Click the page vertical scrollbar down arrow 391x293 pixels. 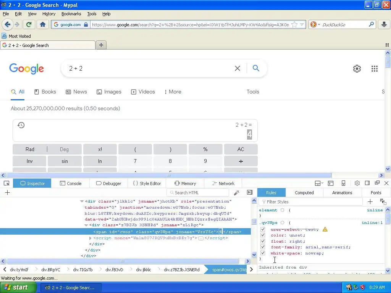(x=388, y=169)
